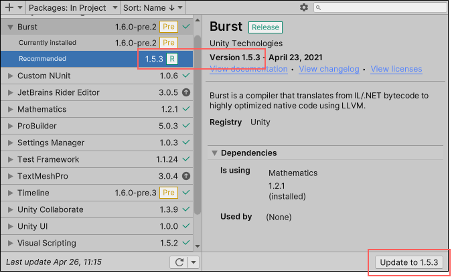Screen dimensions: 452x277
Task: Expand Test Framework package
Action: (x=10, y=159)
